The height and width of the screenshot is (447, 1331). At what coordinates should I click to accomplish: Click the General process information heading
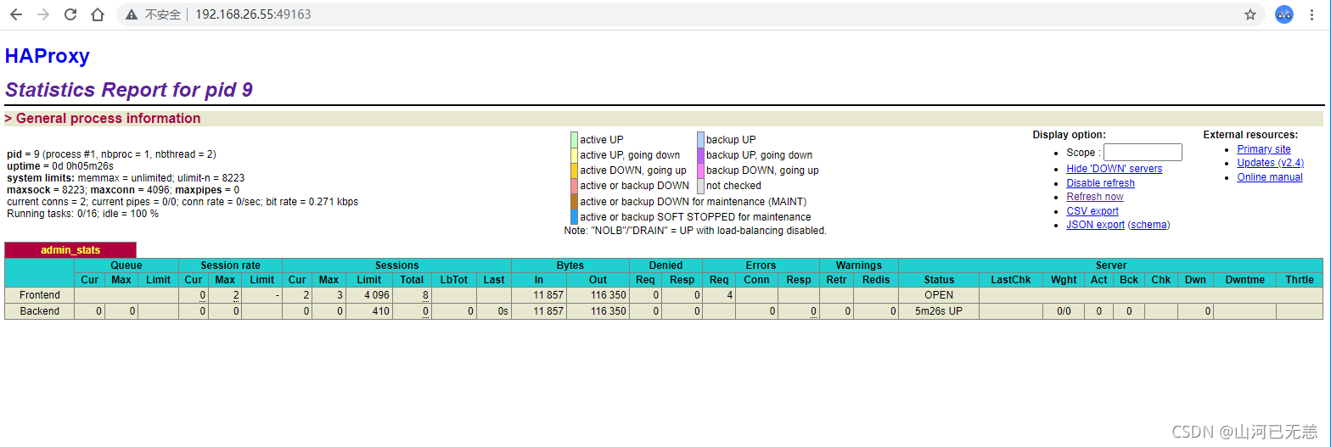(x=103, y=119)
